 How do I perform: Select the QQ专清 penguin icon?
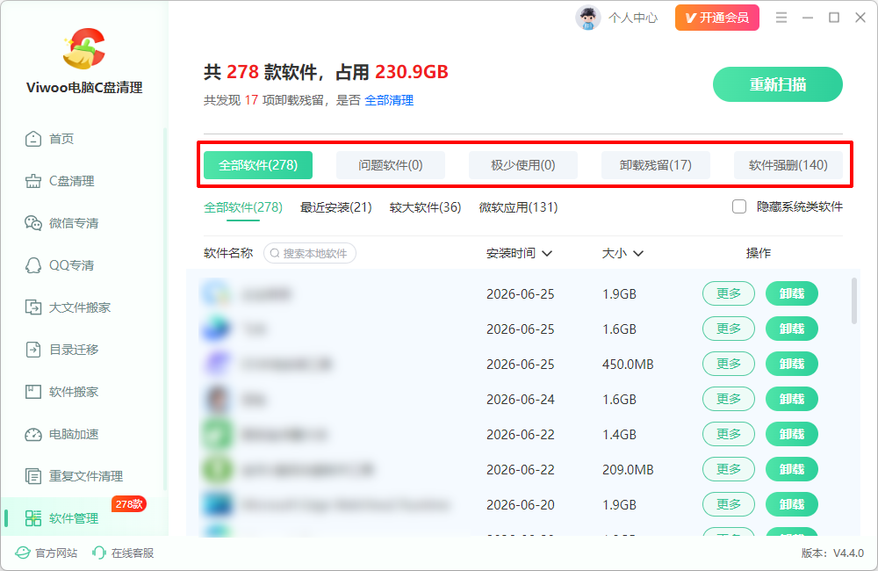click(33, 265)
